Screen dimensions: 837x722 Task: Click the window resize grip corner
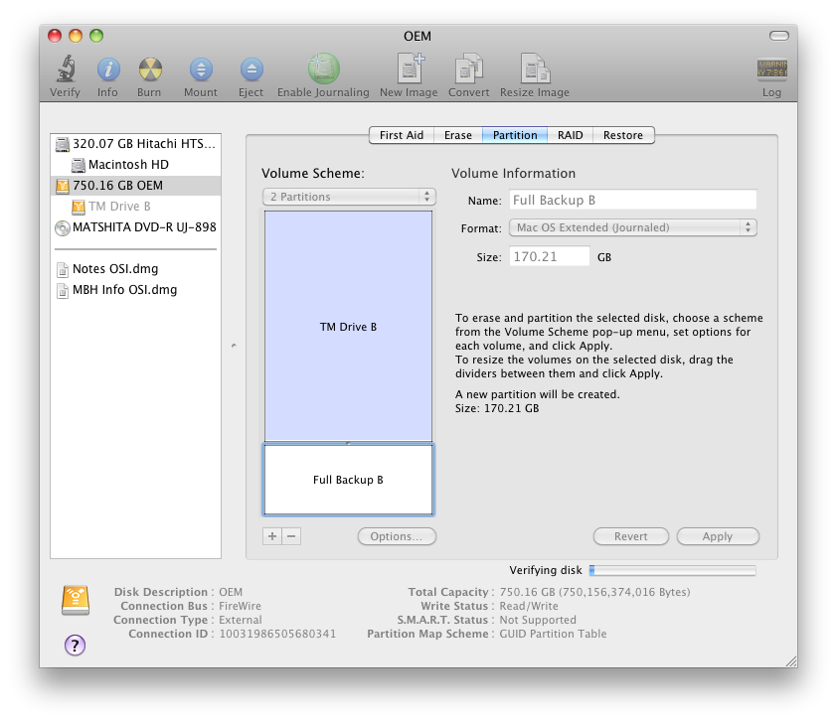790,661
